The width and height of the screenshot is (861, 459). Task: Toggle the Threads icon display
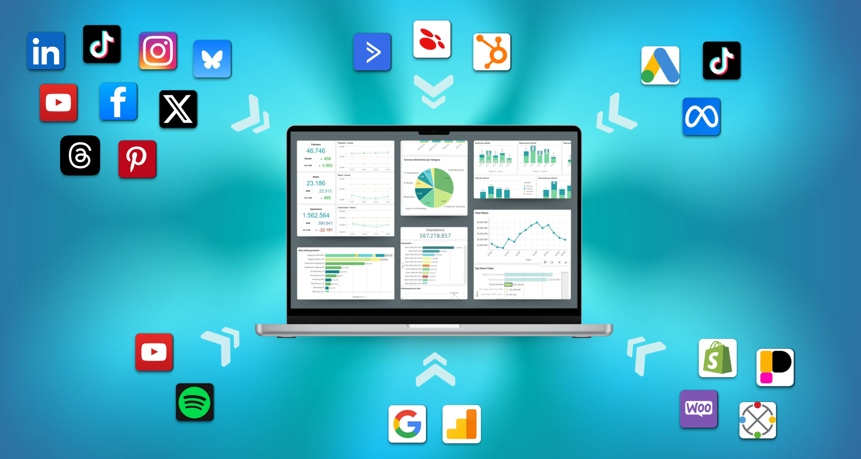pos(80,157)
